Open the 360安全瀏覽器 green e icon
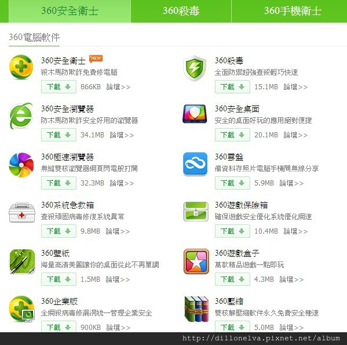 tap(21, 116)
